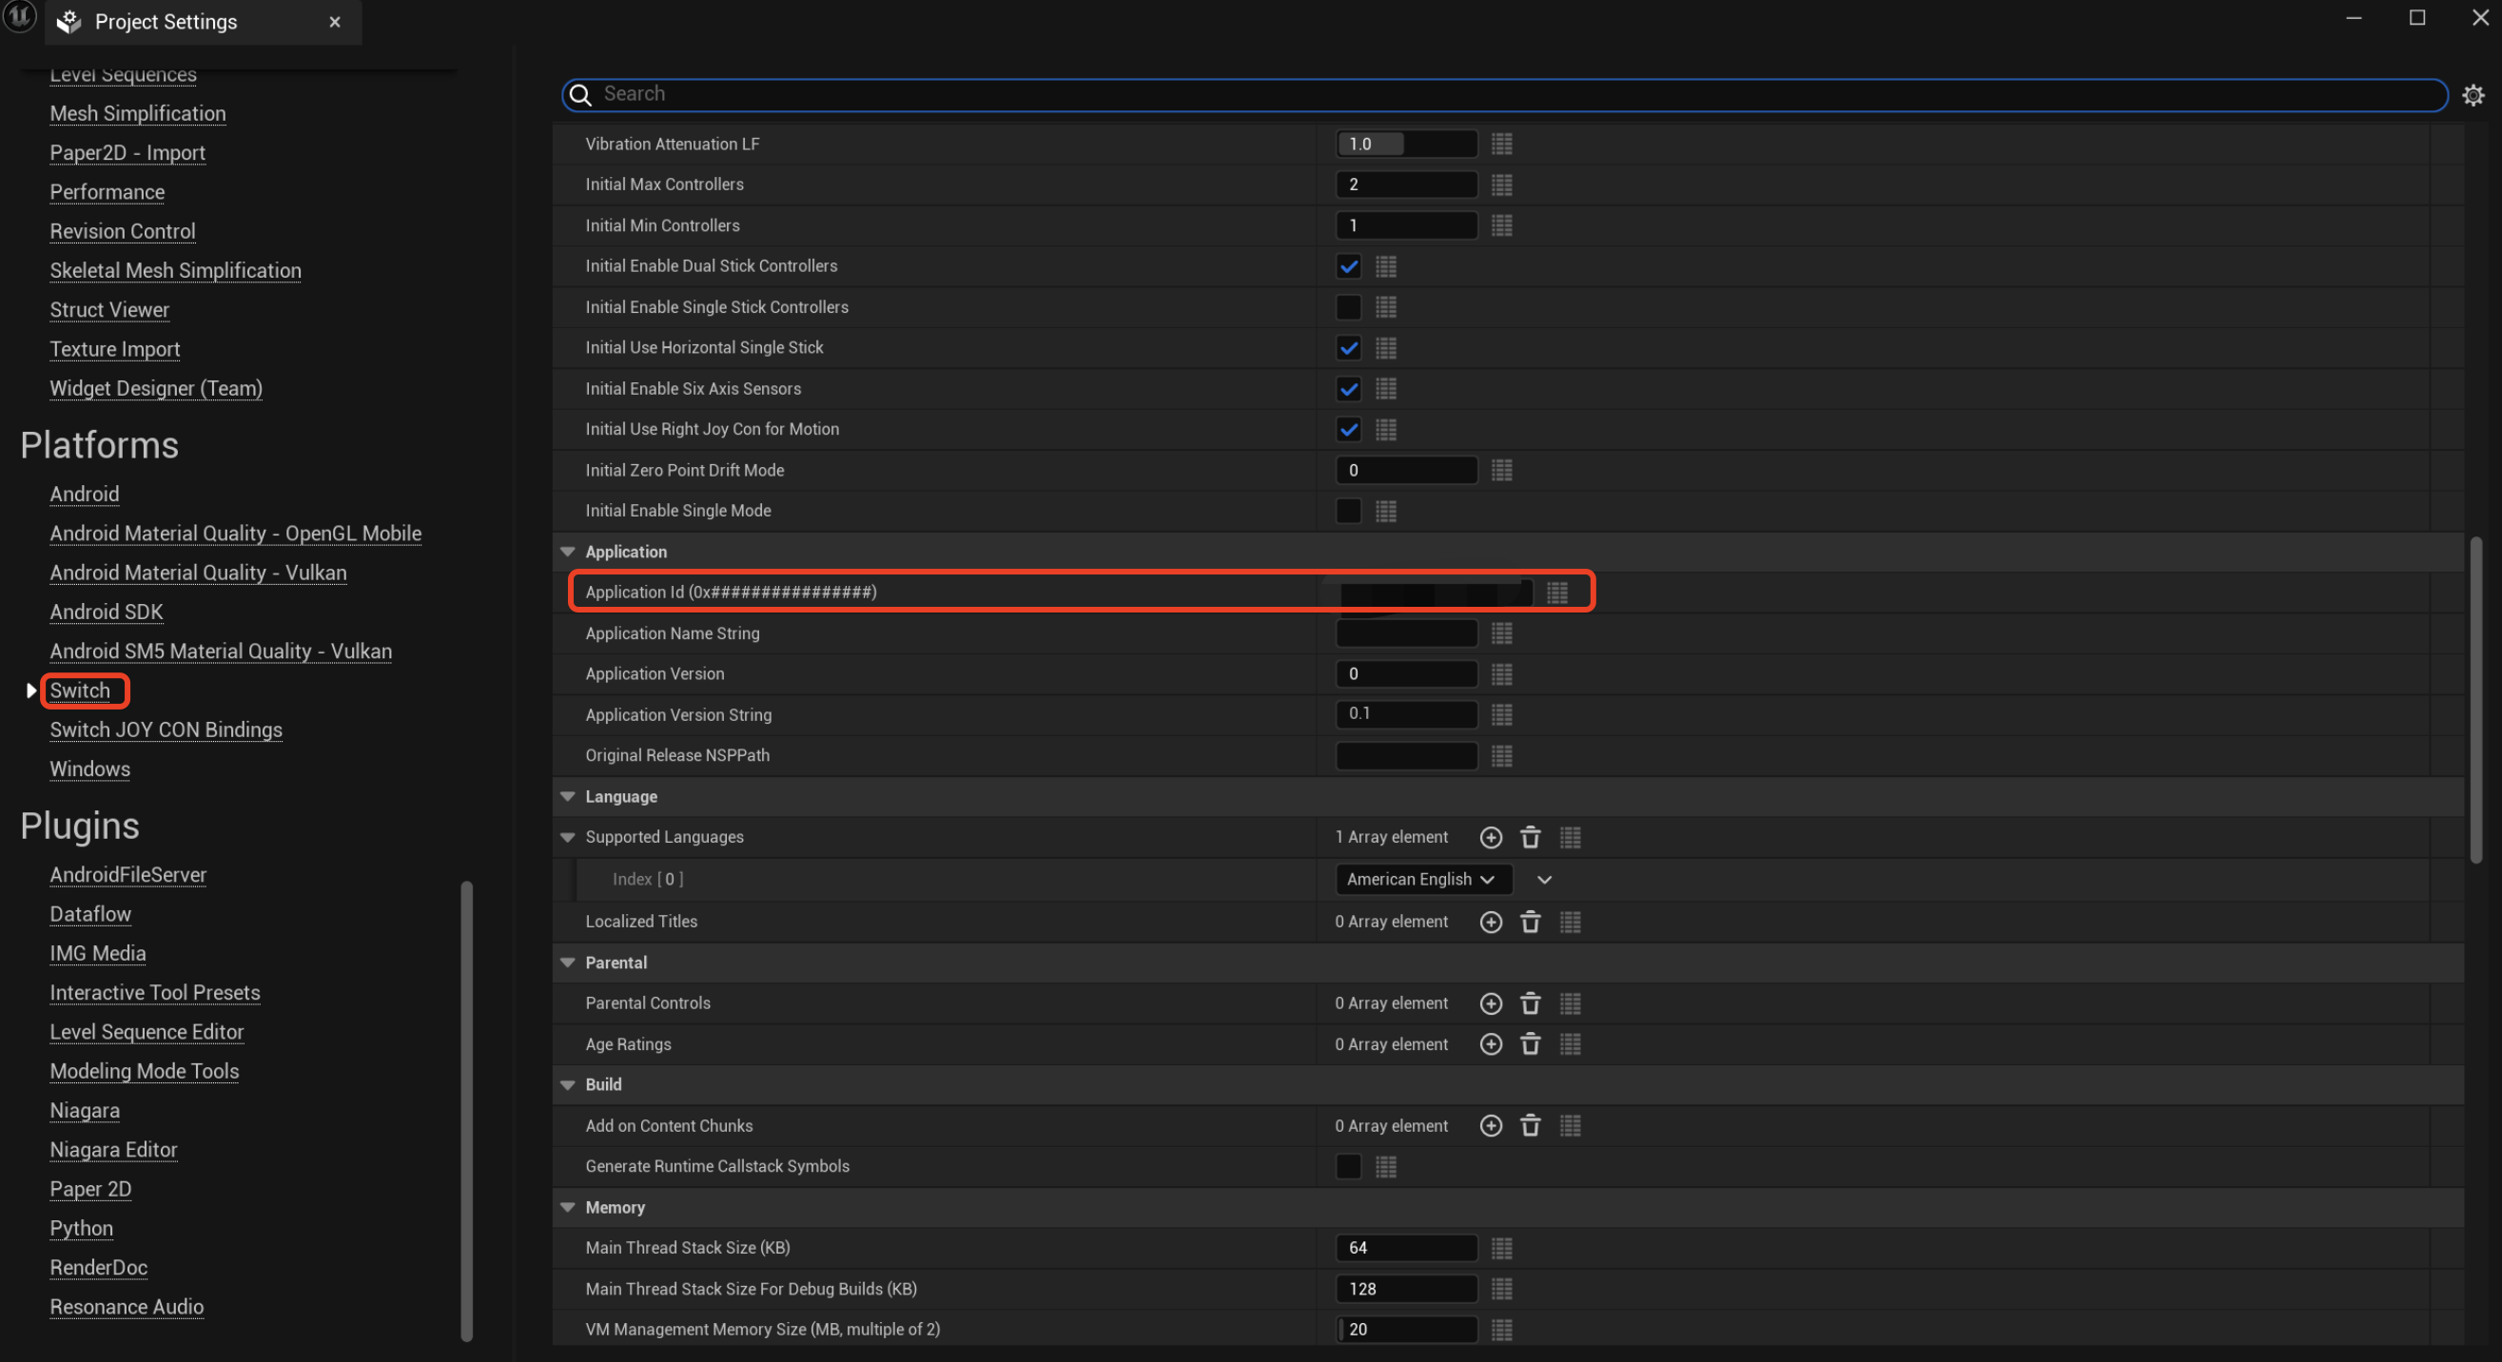Open Niagara plugin settings

point(84,1109)
